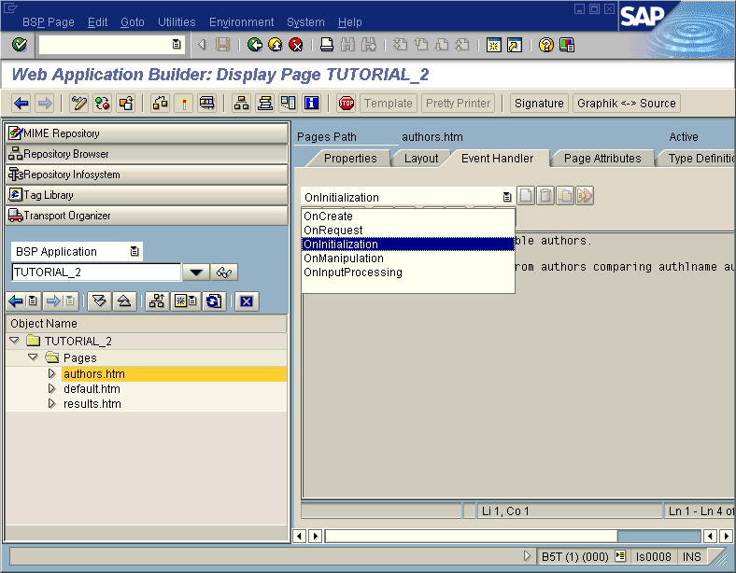
Task: Click the red Cancel X icon
Action: (x=296, y=45)
